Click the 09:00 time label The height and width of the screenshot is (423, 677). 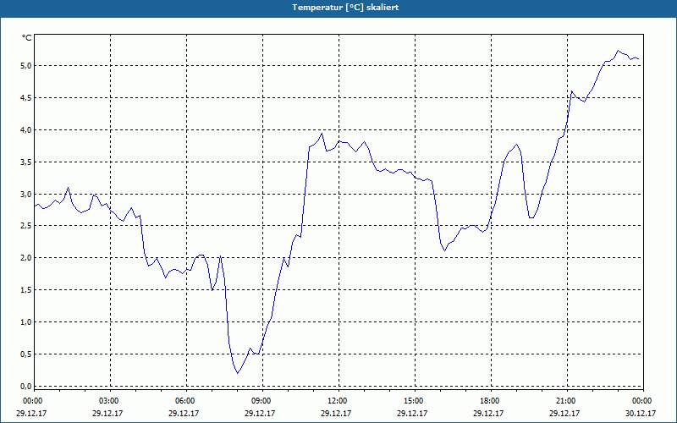(261, 401)
